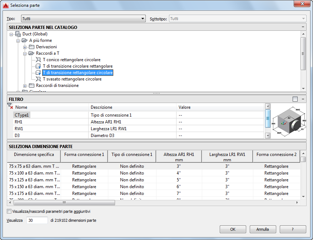Collapse the Duct (Global) tree node
This screenshot has height=240, width=313.
coord(11,34)
